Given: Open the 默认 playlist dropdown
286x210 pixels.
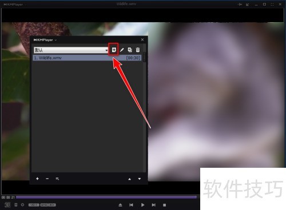Looking at the screenshot, I should coord(71,50).
